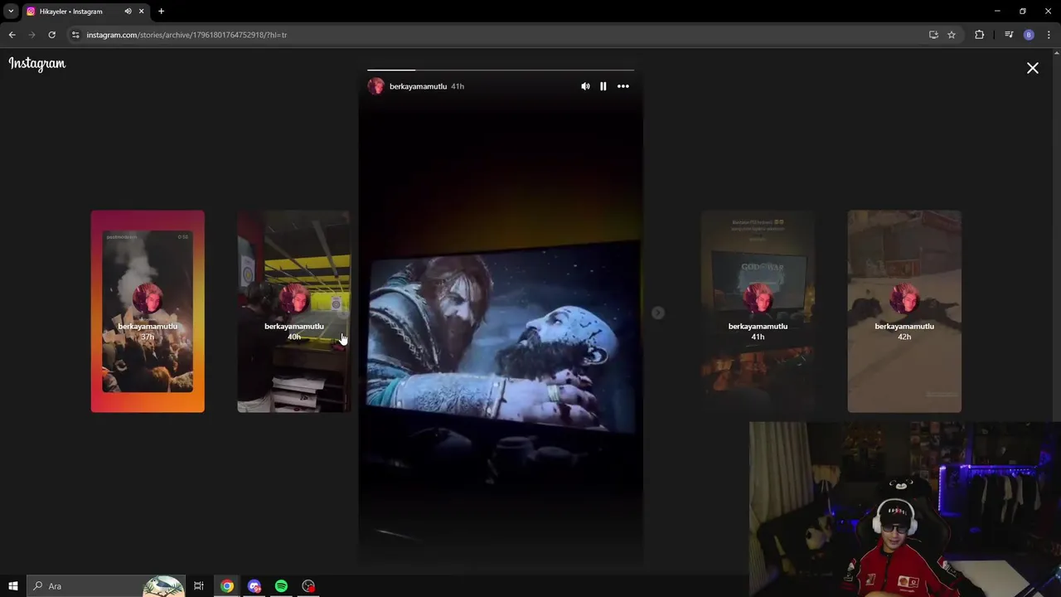Open Chrome three-dot menu
This screenshot has height=597, width=1061.
(1049, 35)
